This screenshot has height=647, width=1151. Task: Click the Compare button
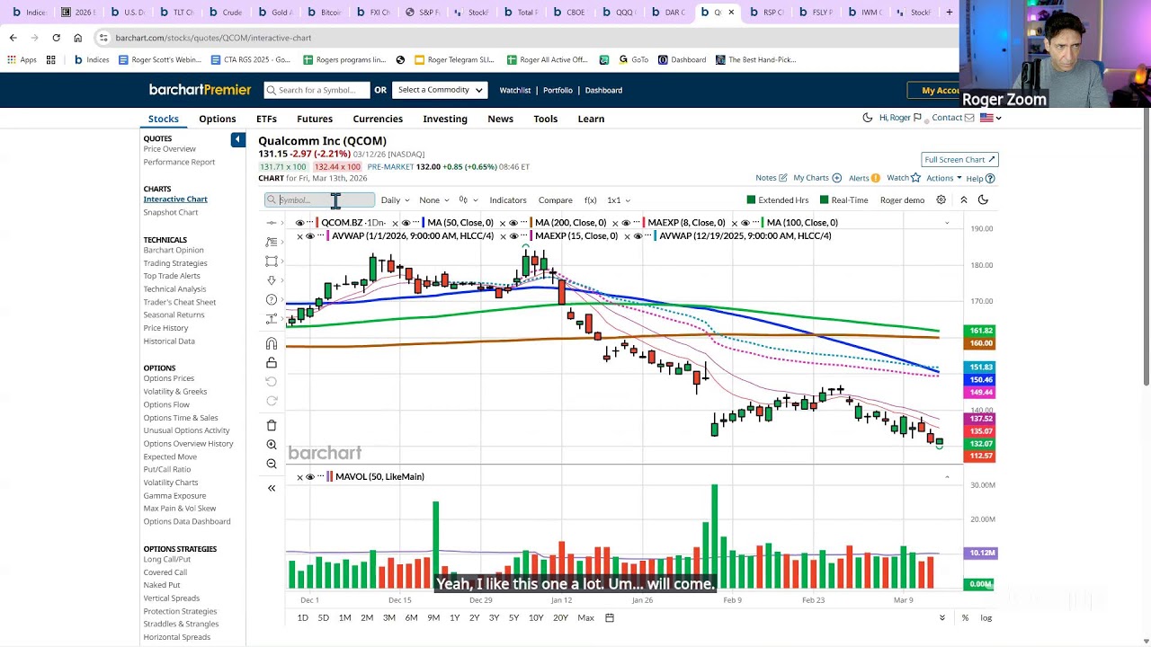click(x=556, y=199)
